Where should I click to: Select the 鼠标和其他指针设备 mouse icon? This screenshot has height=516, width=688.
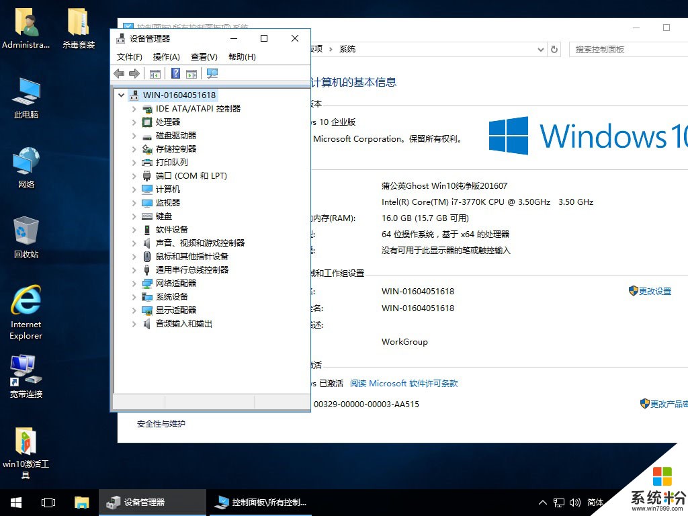pyautogui.click(x=147, y=257)
